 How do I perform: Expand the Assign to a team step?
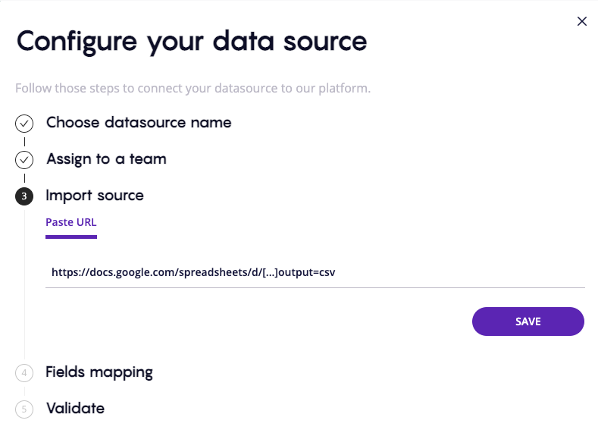(106, 159)
